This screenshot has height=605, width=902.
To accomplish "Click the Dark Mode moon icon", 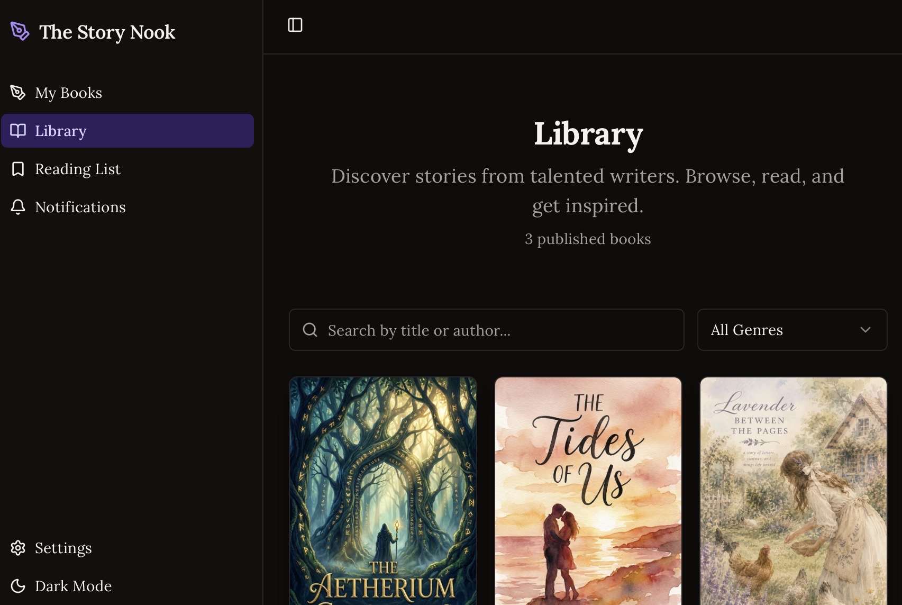I will coord(18,586).
